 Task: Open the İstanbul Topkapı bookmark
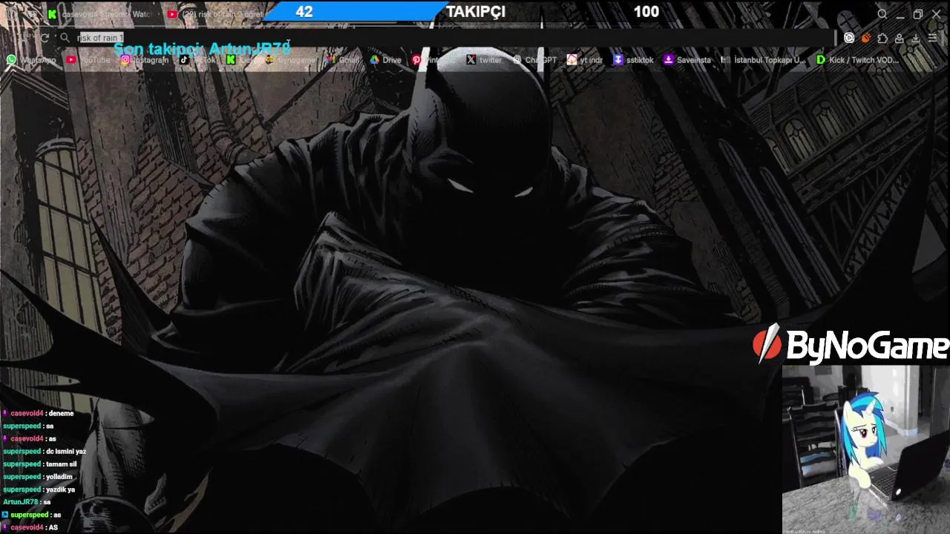[x=763, y=60]
